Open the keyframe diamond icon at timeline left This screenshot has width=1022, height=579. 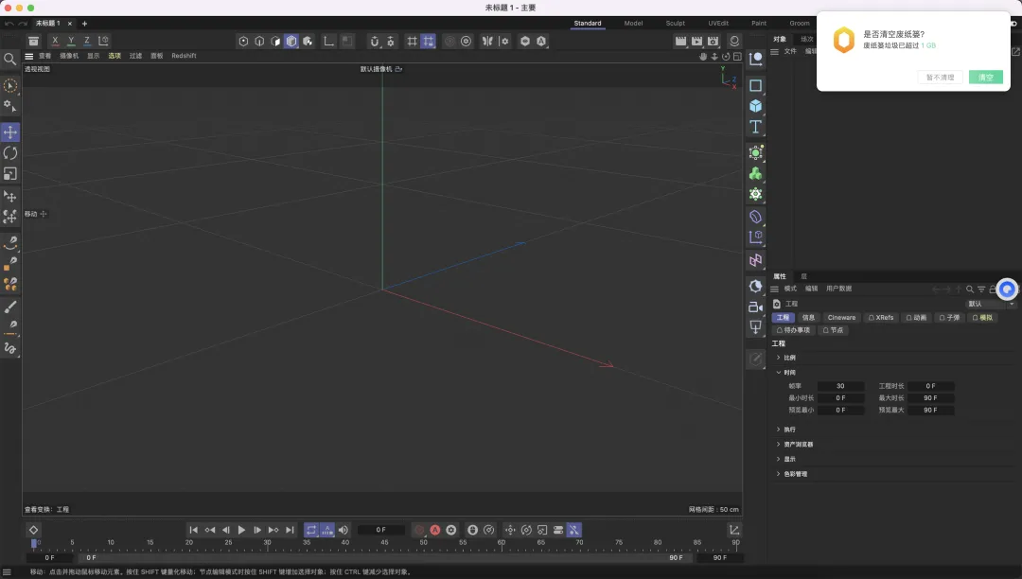[x=33, y=530]
